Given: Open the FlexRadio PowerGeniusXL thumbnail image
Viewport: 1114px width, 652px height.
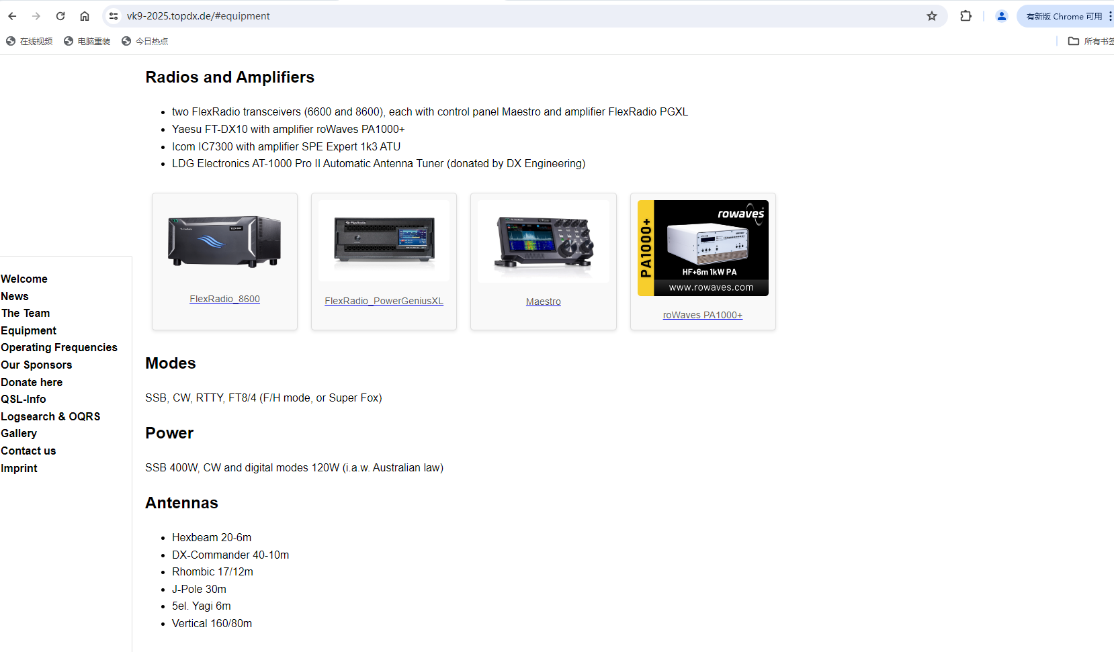Looking at the screenshot, I should (384, 240).
